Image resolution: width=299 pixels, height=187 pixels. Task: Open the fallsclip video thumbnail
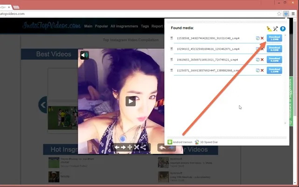(54, 177)
